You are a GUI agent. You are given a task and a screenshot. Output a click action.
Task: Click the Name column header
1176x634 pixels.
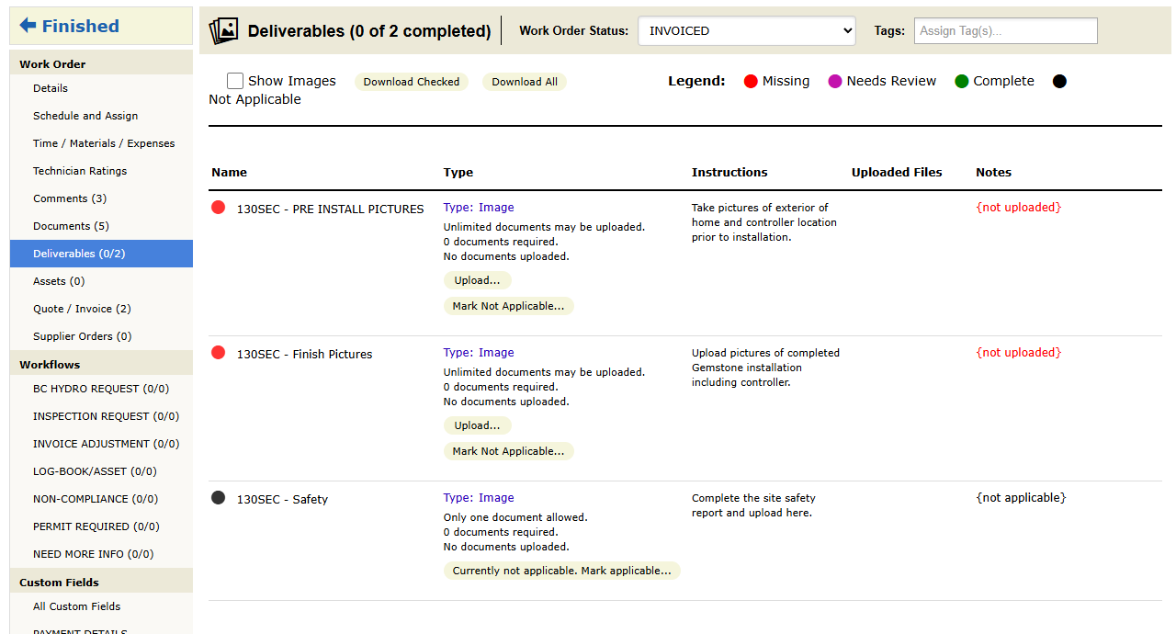tap(229, 172)
